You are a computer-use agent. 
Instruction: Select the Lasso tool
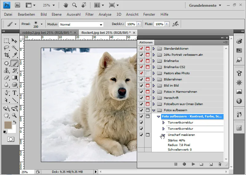6,48
